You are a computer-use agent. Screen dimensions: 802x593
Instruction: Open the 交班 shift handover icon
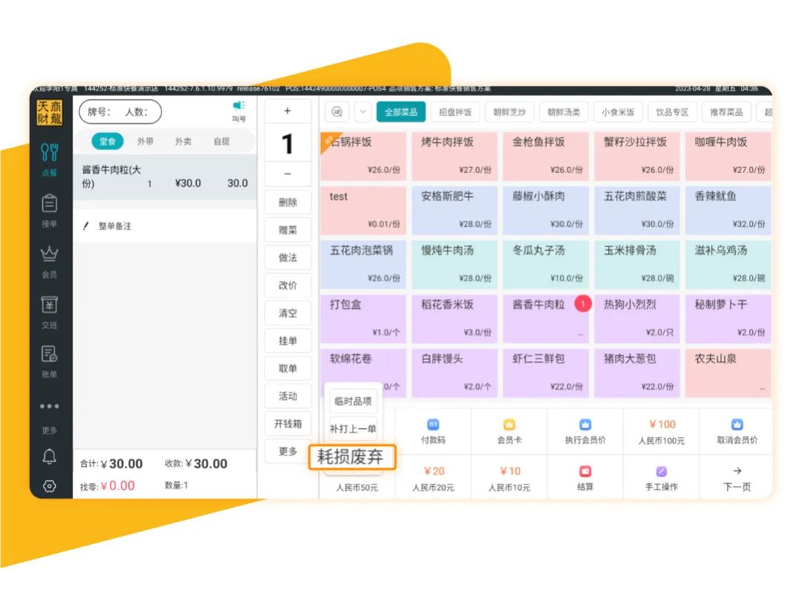[50, 311]
